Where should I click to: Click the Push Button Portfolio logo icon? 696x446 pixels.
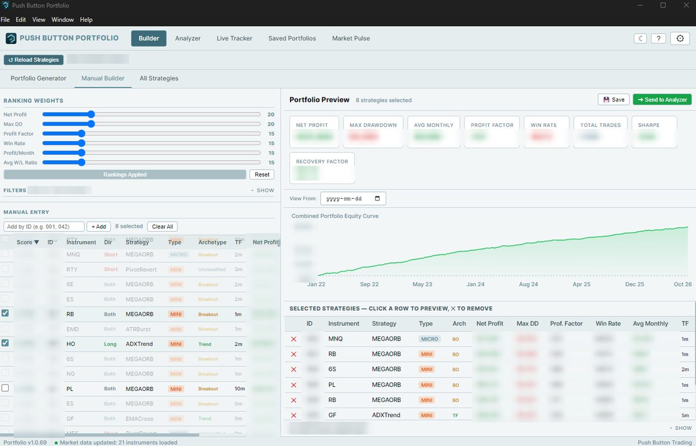pyautogui.click(x=11, y=38)
